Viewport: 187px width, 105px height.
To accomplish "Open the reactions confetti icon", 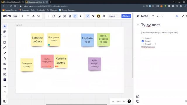I will point(93,16).
